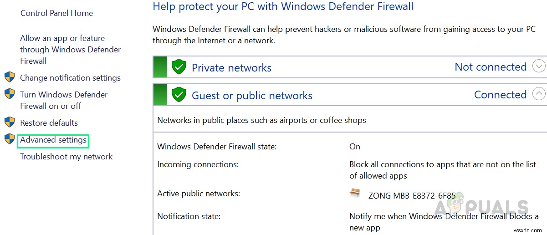Image resolution: width=547 pixels, height=235 pixels.
Task: Click the Guest or public networks heading
Action: 252,96
